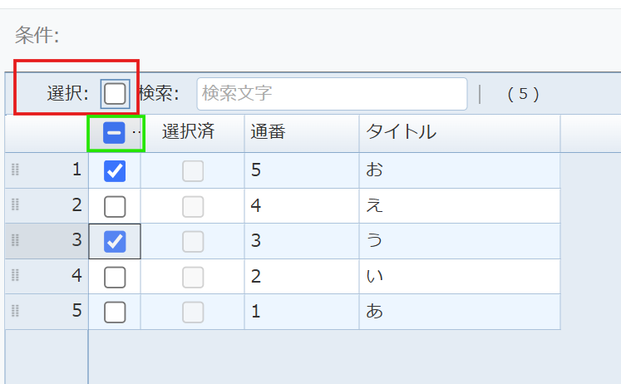Select the title cell containing う

(459, 242)
